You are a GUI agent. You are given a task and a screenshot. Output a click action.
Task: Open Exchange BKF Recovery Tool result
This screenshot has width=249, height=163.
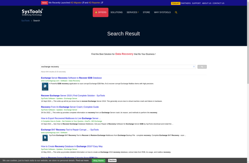[70, 130]
